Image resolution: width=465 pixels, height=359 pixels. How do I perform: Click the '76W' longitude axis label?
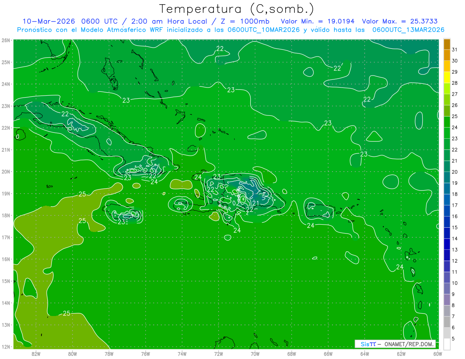(146, 354)
